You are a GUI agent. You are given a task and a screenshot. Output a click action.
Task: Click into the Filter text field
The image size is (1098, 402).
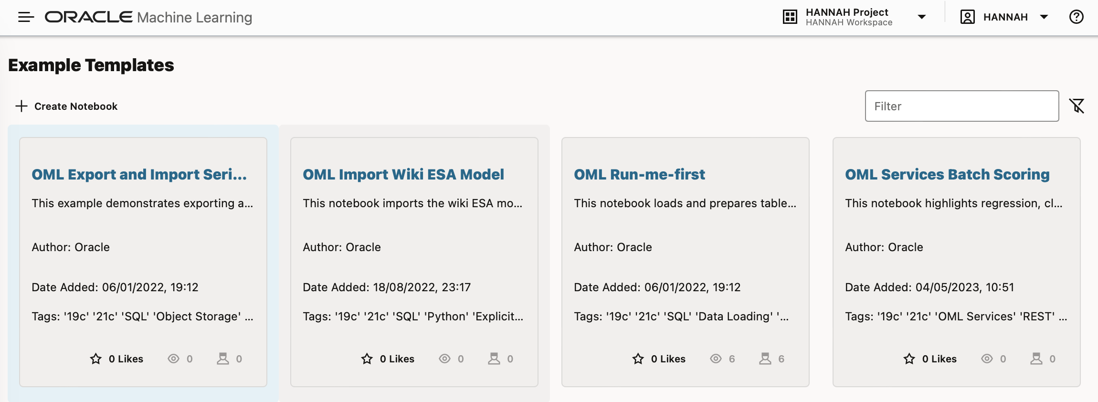click(961, 106)
